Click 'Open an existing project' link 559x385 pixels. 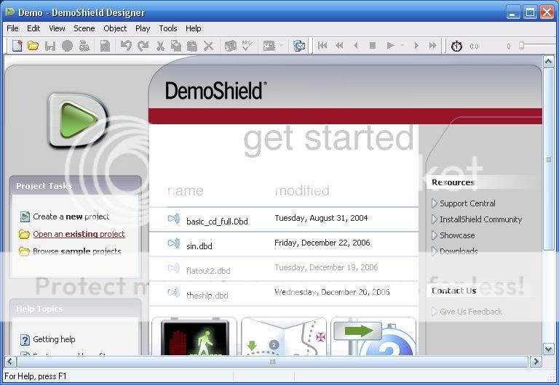79,234
